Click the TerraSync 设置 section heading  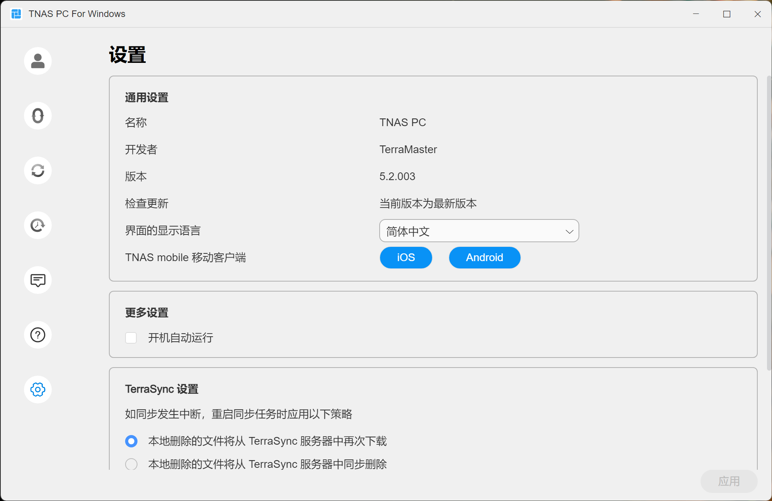coord(162,389)
